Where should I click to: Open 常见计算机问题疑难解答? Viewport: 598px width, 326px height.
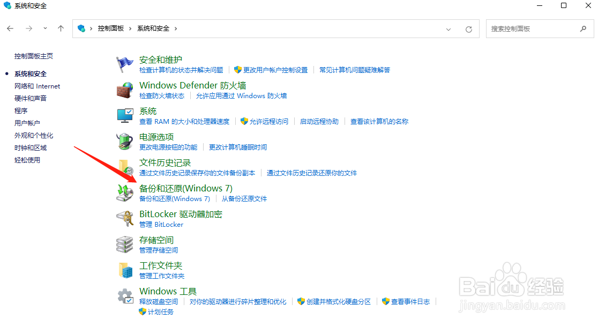click(355, 70)
